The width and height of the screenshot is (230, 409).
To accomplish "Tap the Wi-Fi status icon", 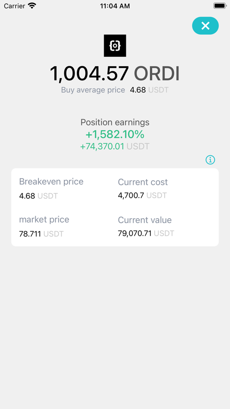I will (x=32, y=6).
